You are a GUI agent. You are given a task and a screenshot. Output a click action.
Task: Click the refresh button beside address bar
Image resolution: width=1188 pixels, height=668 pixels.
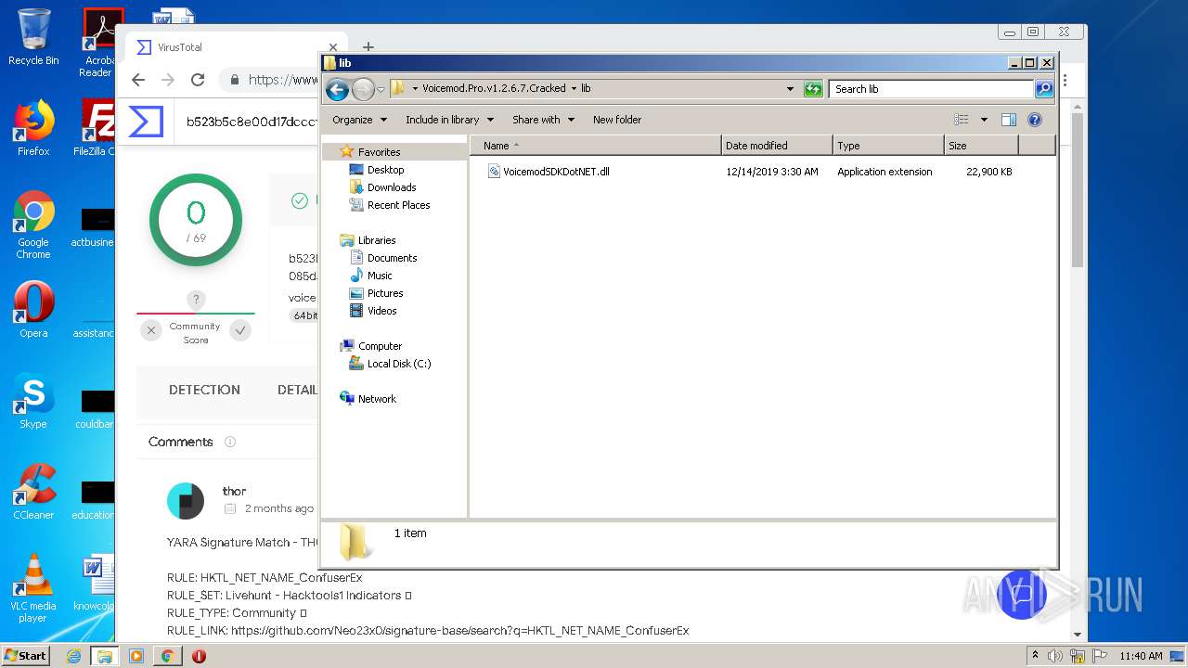point(813,89)
